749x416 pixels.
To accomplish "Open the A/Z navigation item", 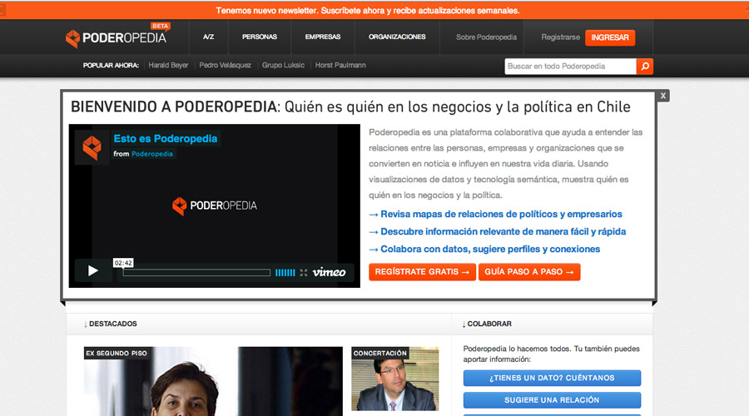I will (x=209, y=37).
